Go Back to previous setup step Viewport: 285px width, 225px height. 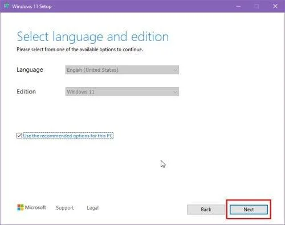coord(206,210)
